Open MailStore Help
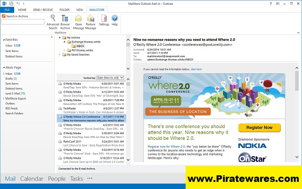This screenshot has width=302, height=189. point(114,19)
